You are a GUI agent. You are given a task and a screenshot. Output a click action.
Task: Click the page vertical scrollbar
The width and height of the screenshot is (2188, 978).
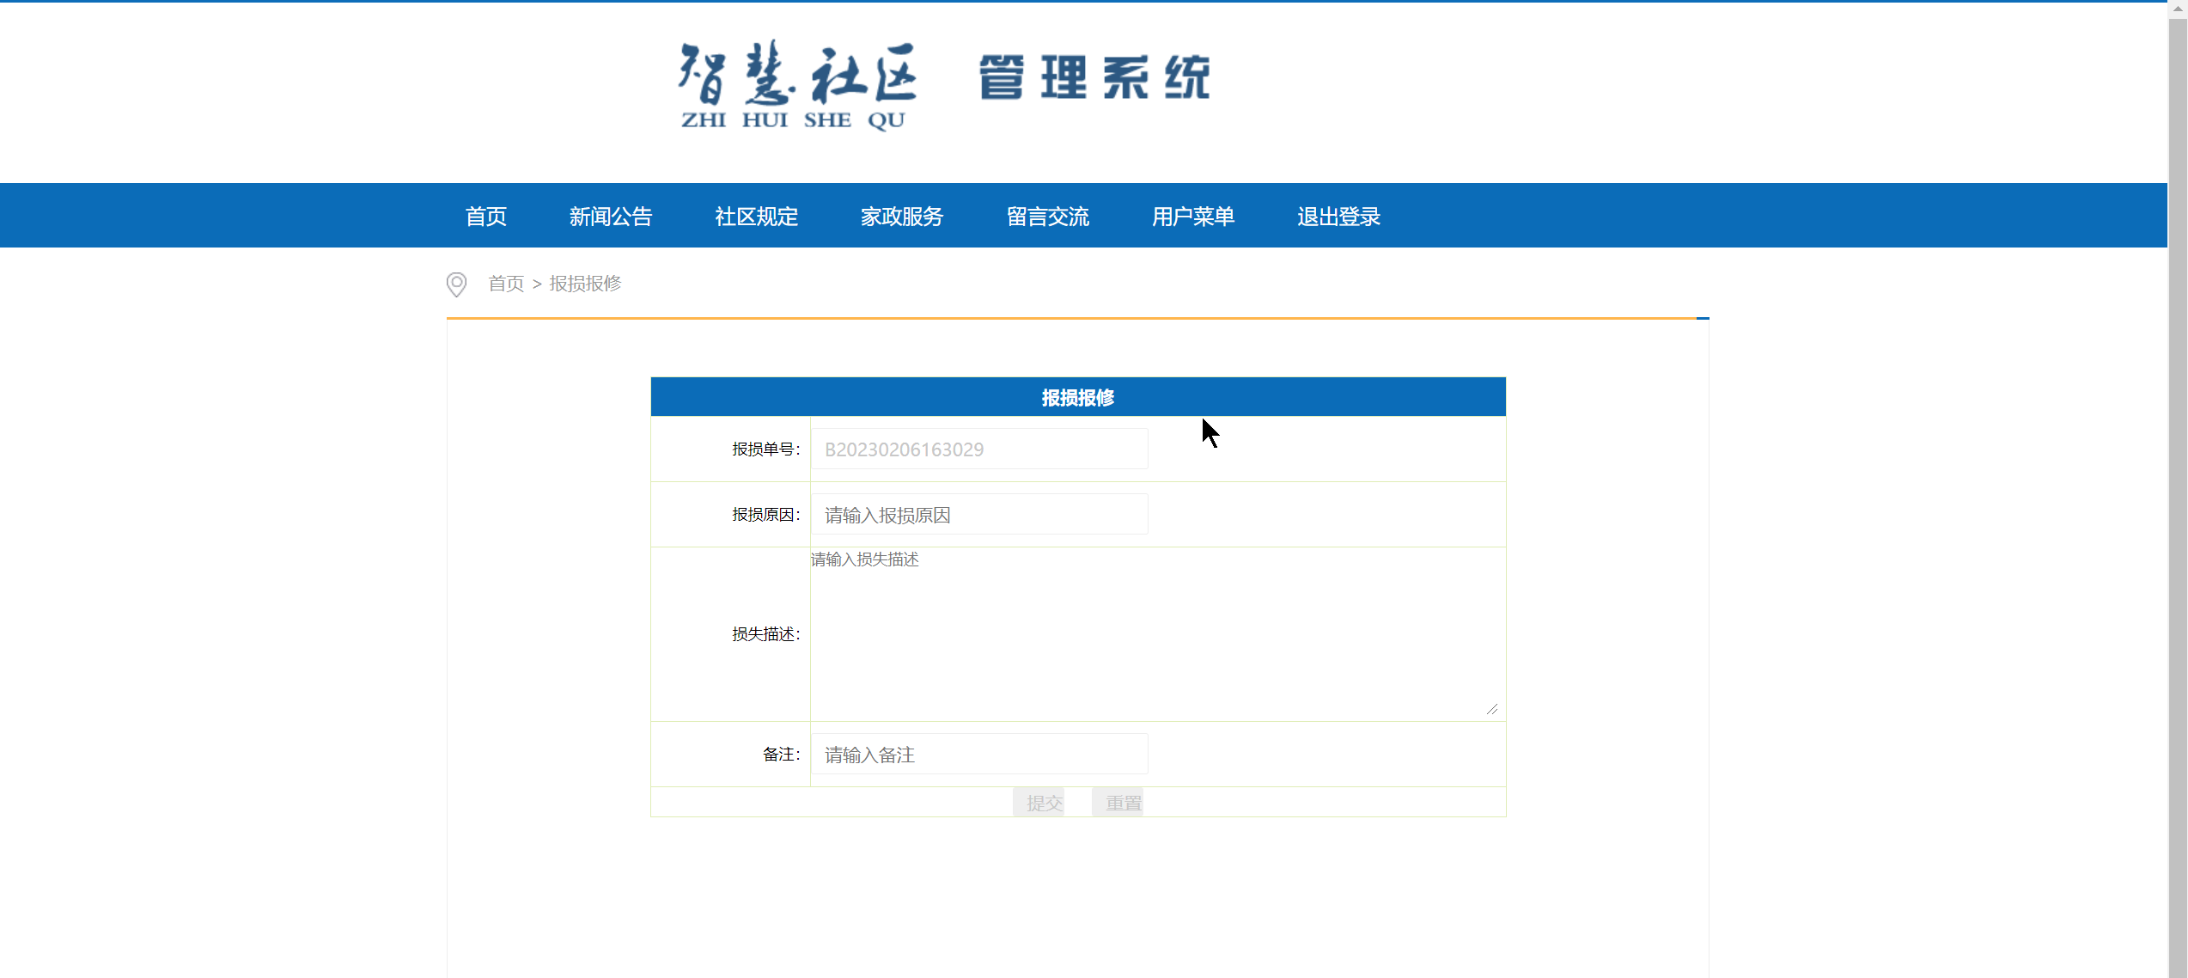point(2178,489)
